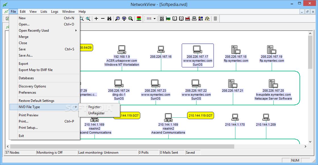Open the Logs menu
This screenshot has height=165, width=318.
pos(55,12)
